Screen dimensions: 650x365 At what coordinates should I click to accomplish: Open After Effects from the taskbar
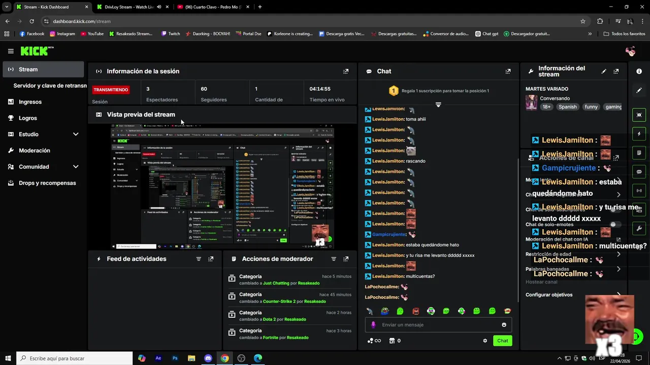[x=158, y=358]
